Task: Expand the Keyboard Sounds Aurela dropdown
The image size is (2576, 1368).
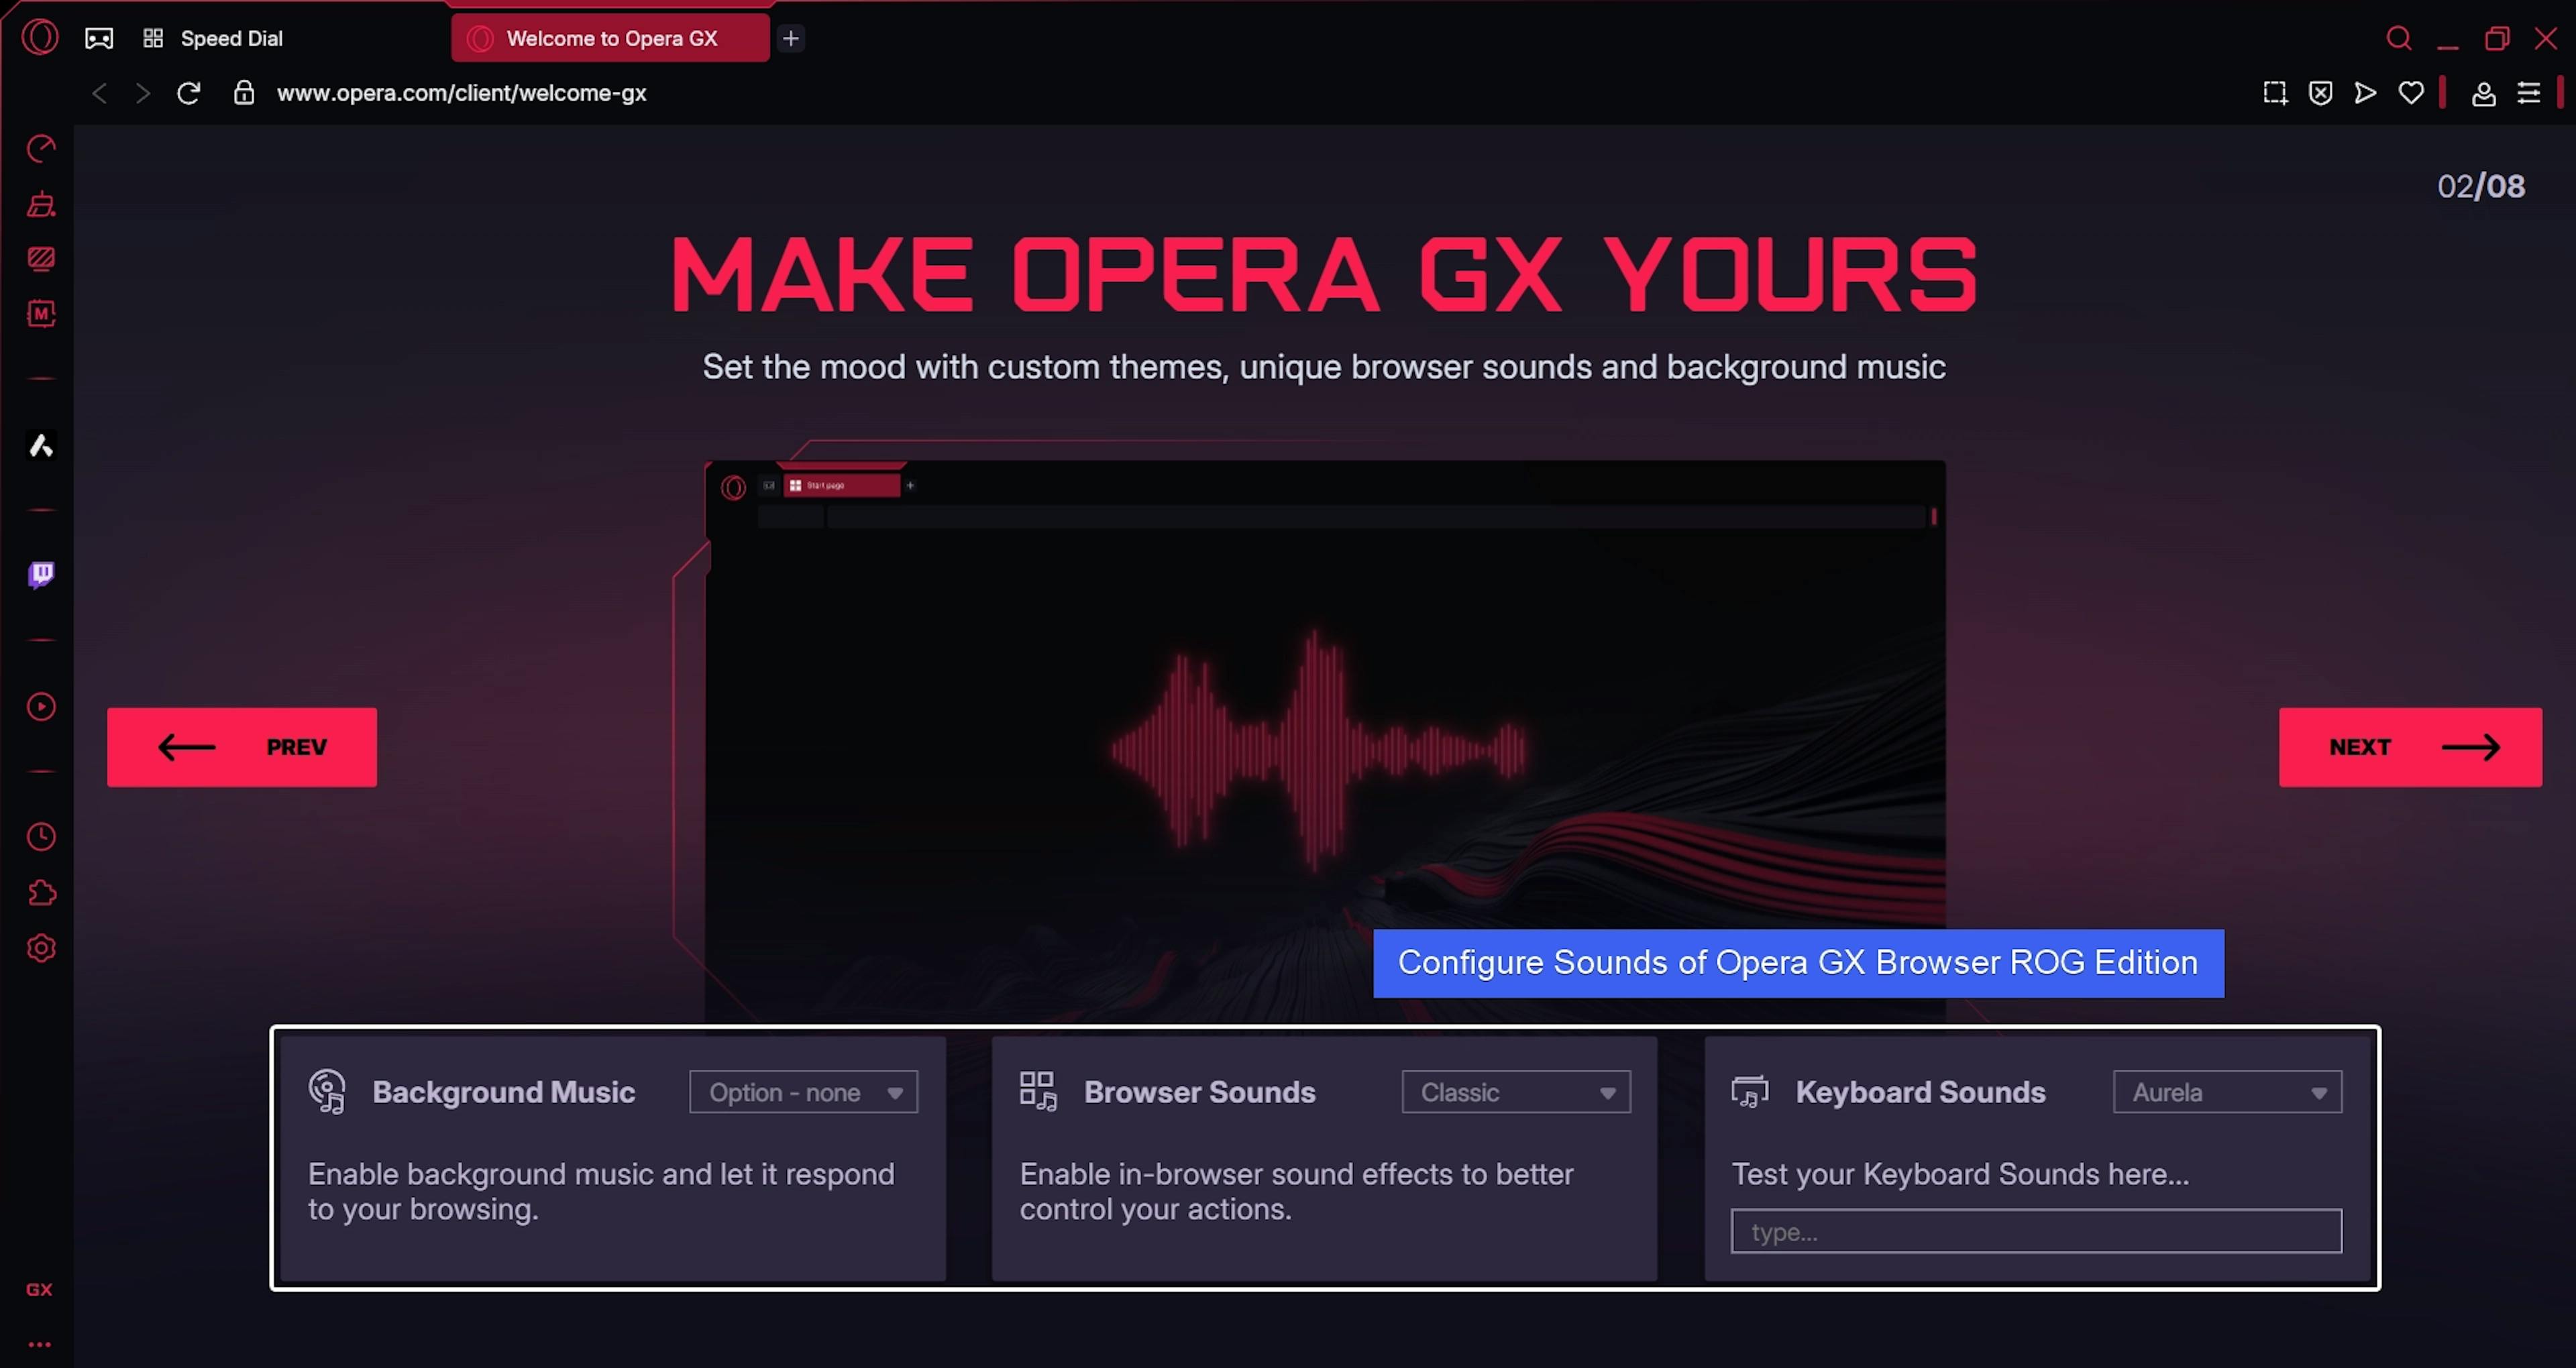Action: pos(2227,1092)
